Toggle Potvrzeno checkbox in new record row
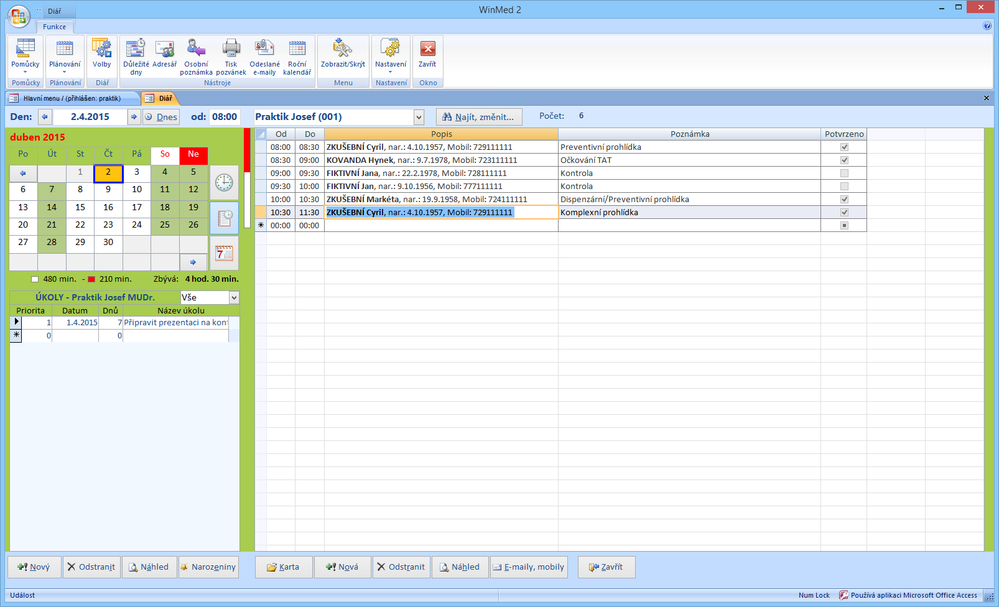 [844, 226]
